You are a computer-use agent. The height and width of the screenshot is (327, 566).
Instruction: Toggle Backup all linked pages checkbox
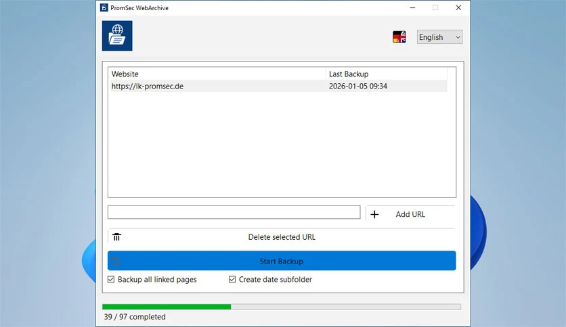(x=111, y=280)
